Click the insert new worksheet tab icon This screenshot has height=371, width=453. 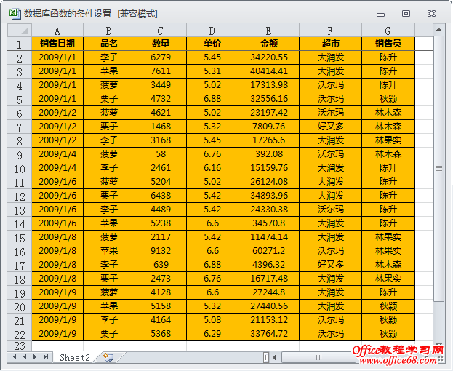[109, 357]
